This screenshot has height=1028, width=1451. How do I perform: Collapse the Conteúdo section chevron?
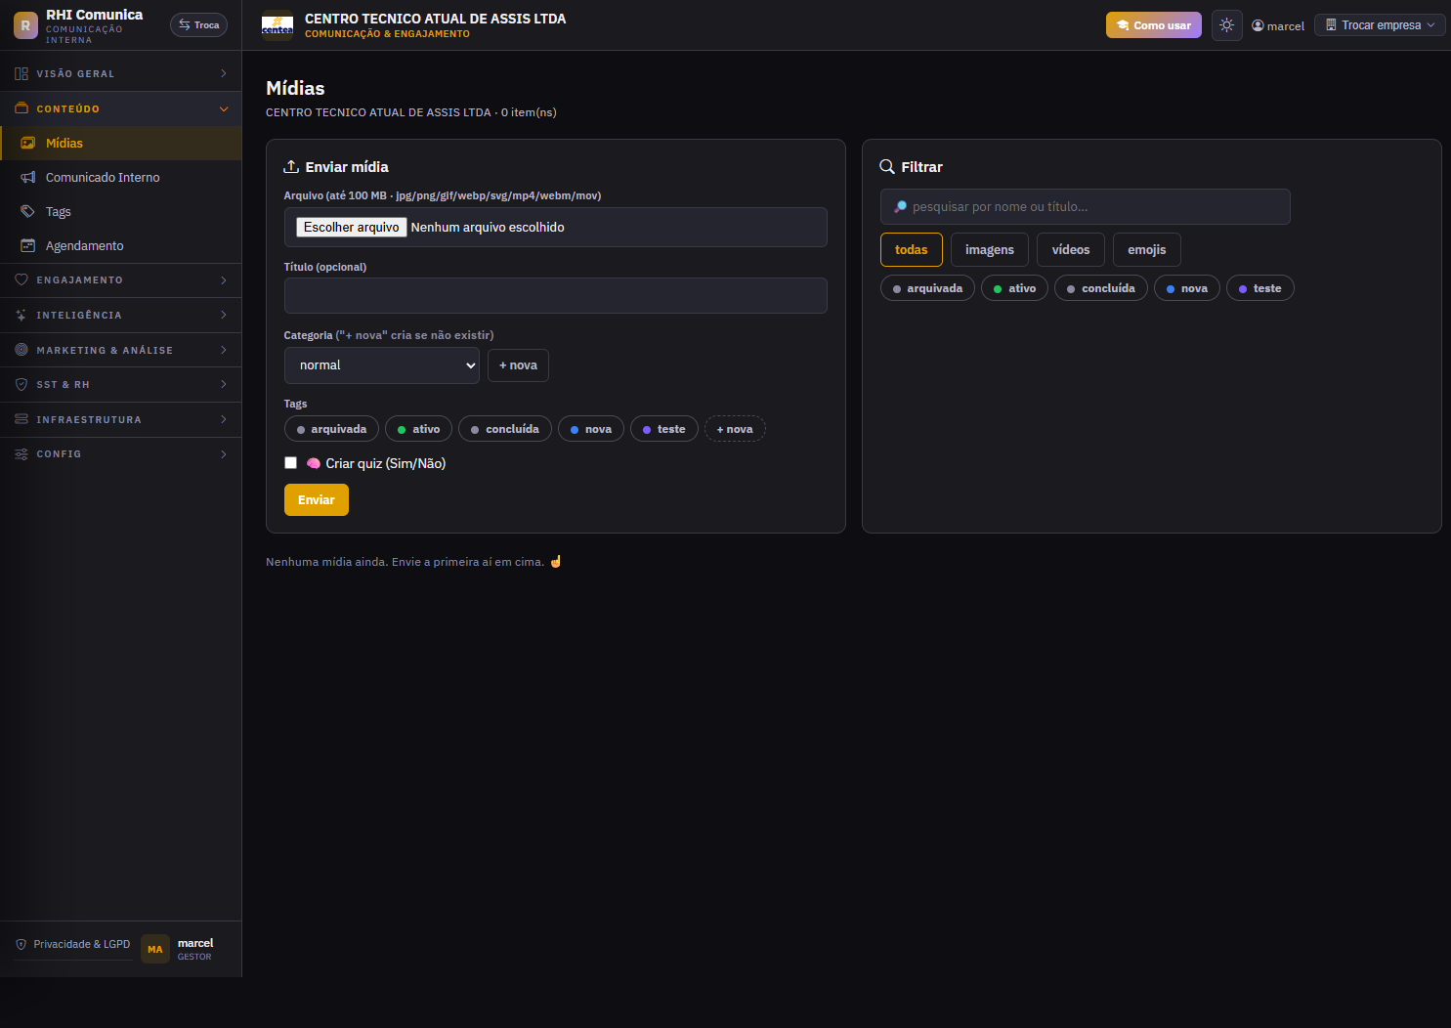coord(224,108)
